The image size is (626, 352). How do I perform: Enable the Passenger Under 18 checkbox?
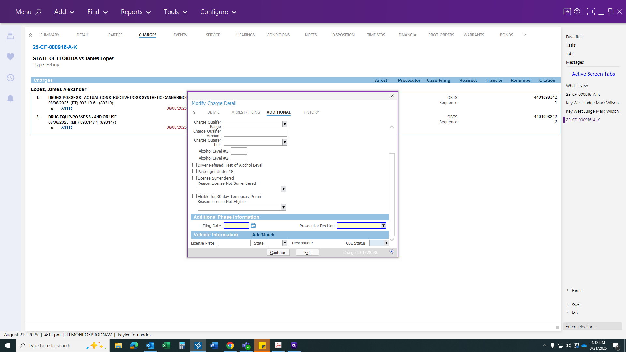[x=194, y=171]
